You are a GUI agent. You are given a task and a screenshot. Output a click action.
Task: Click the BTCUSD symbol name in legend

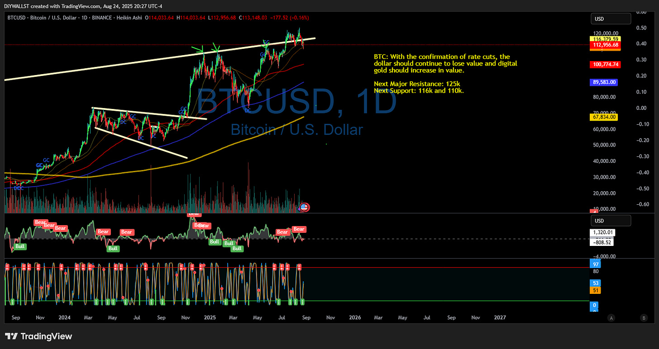coord(16,18)
